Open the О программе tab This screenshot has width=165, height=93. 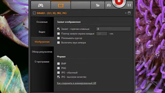tap(42, 62)
